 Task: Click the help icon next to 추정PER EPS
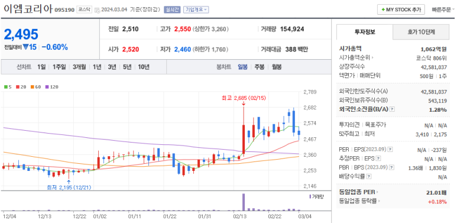pos(378,159)
